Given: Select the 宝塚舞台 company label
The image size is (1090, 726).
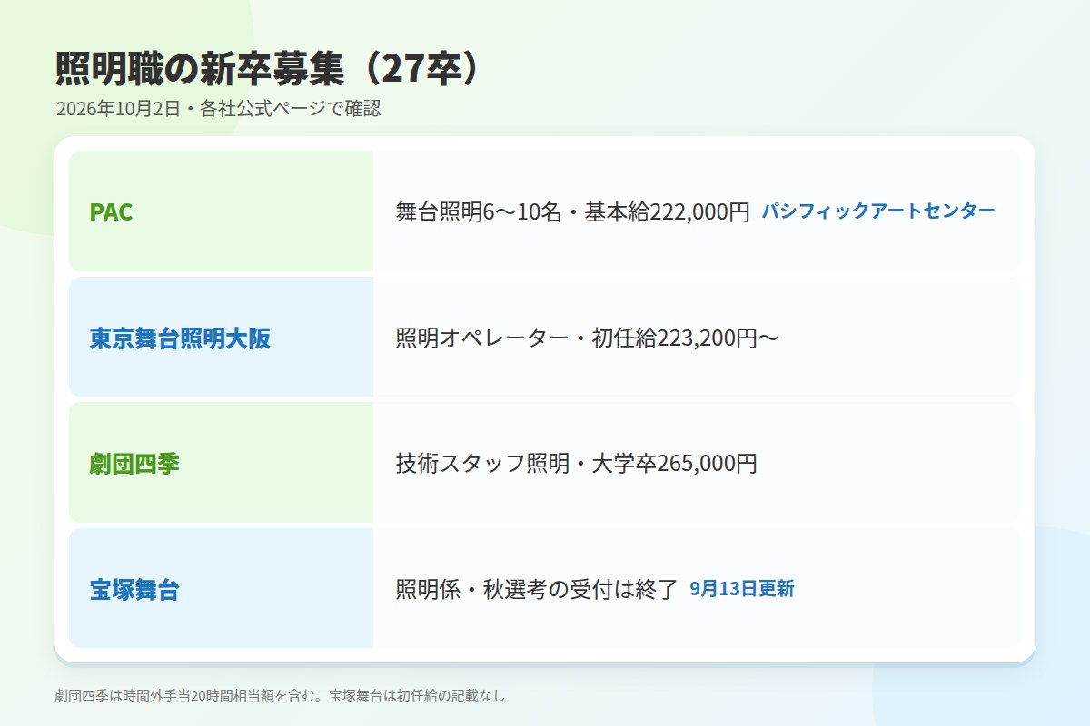Looking at the screenshot, I should click(134, 589).
